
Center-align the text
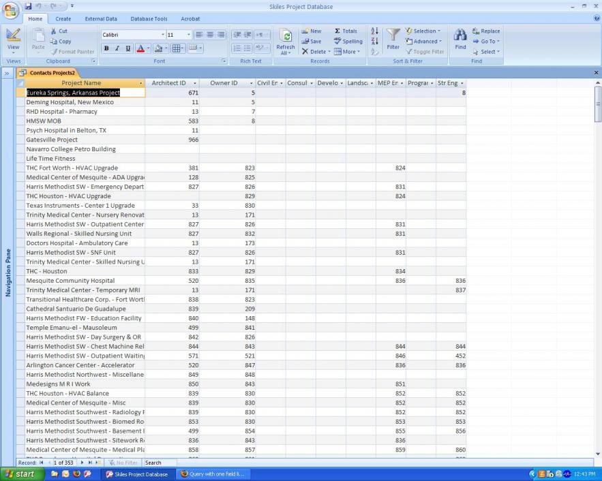pos(210,35)
